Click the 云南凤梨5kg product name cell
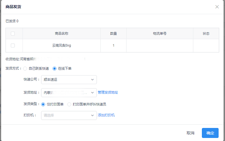 click(x=61, y=46)
